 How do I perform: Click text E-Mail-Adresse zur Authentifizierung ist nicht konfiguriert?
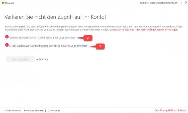(x=40, y=46)
